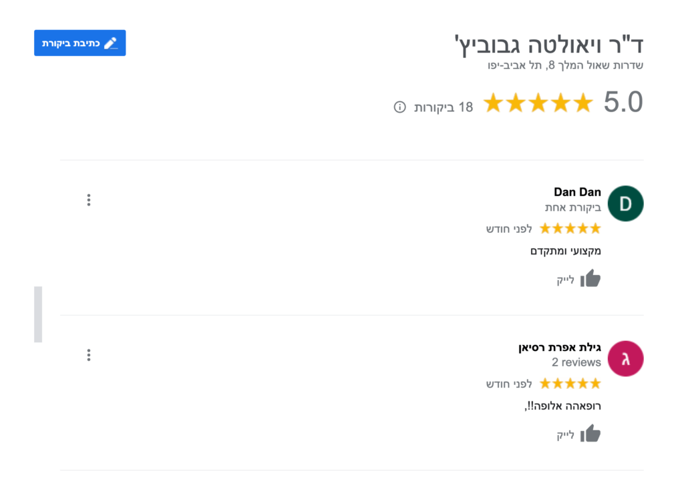Click the thumbs-up icon on גילת אפרת רסיאן's review
Screen dimensions: 684x499
[592, 434]
